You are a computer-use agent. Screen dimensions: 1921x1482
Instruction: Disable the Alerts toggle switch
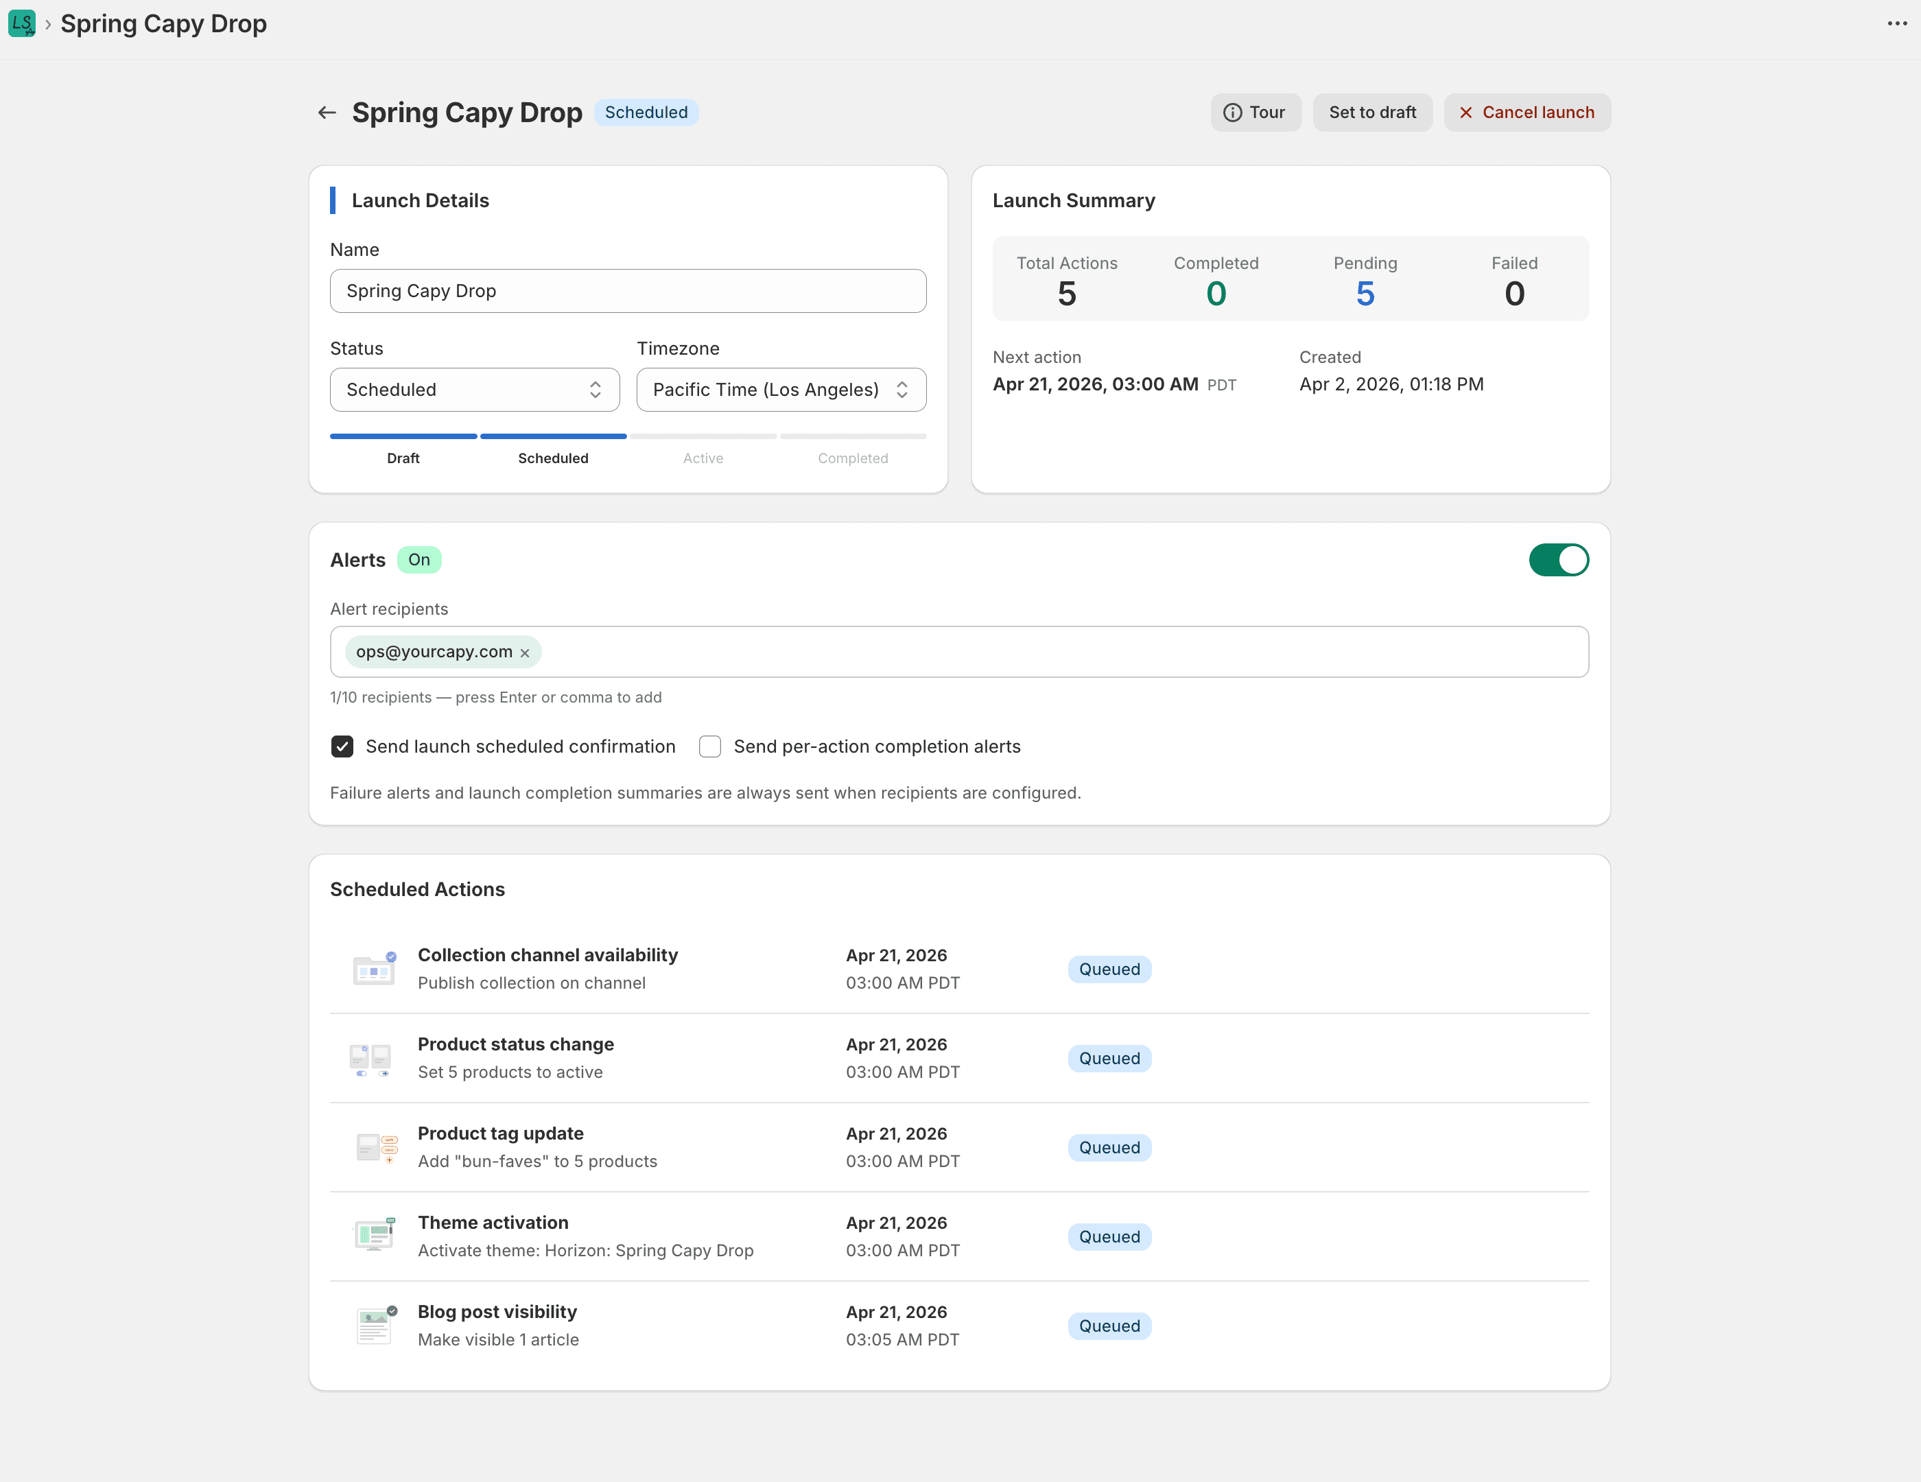point(1559,559)
